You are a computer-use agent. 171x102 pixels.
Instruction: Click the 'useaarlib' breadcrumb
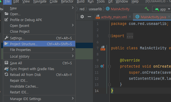(95, 9)
